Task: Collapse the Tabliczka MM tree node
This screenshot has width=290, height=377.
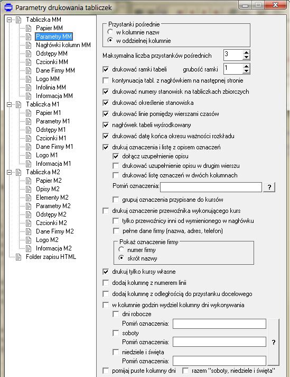Action: click(9, 20)
